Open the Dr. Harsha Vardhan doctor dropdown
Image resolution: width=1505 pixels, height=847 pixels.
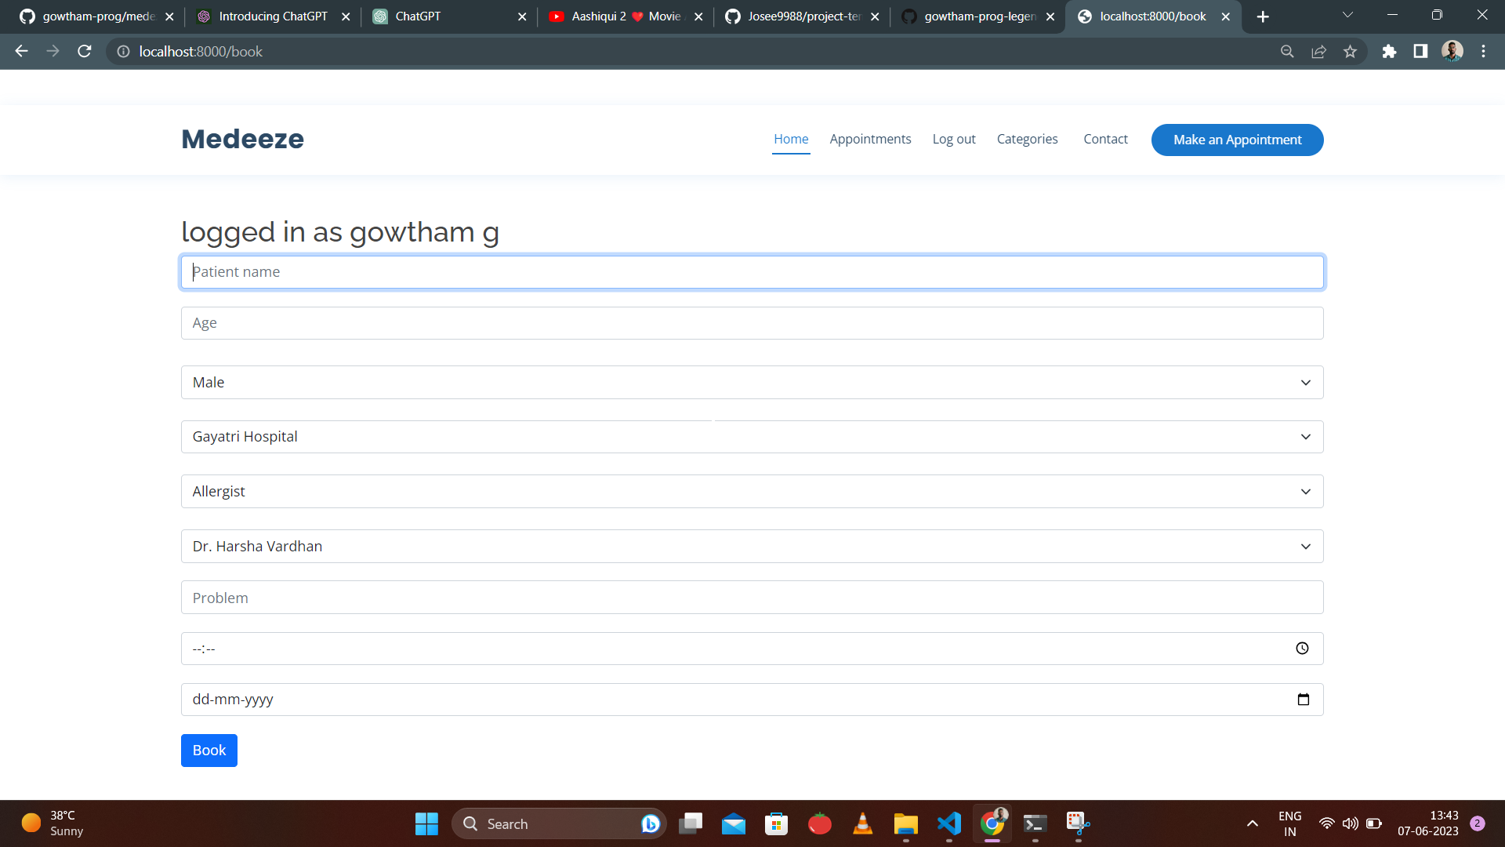click(x=752, y=547)
